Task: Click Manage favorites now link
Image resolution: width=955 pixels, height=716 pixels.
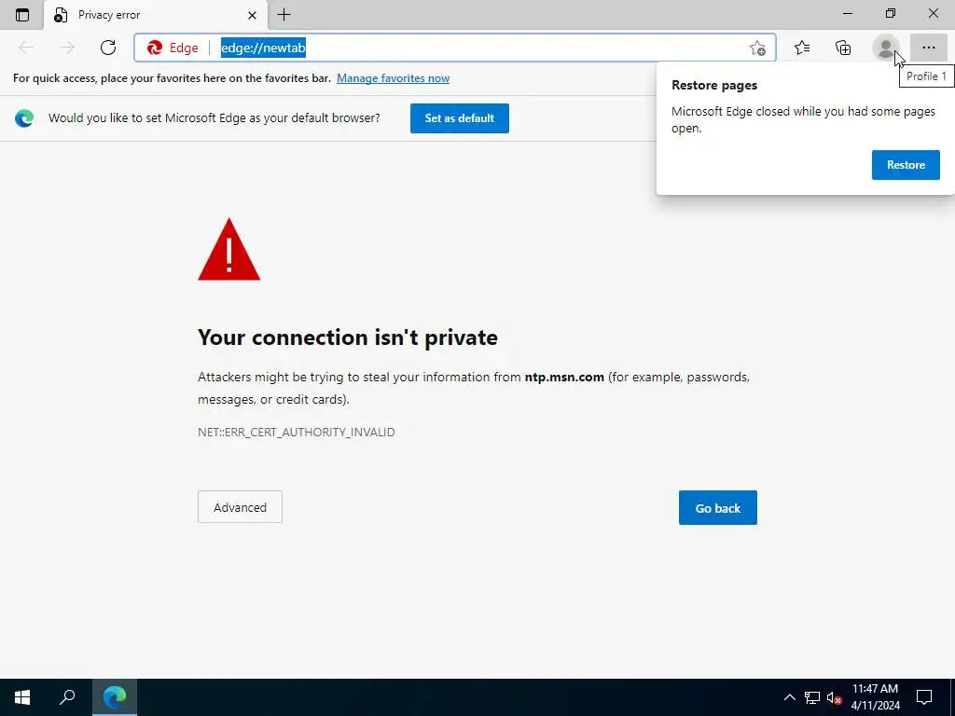Action: click(393, 78)
